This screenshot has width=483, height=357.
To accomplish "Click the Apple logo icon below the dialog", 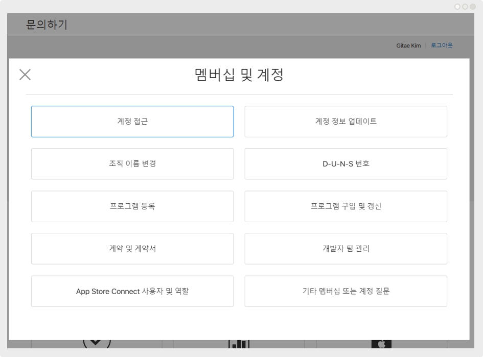I will 381,345.
